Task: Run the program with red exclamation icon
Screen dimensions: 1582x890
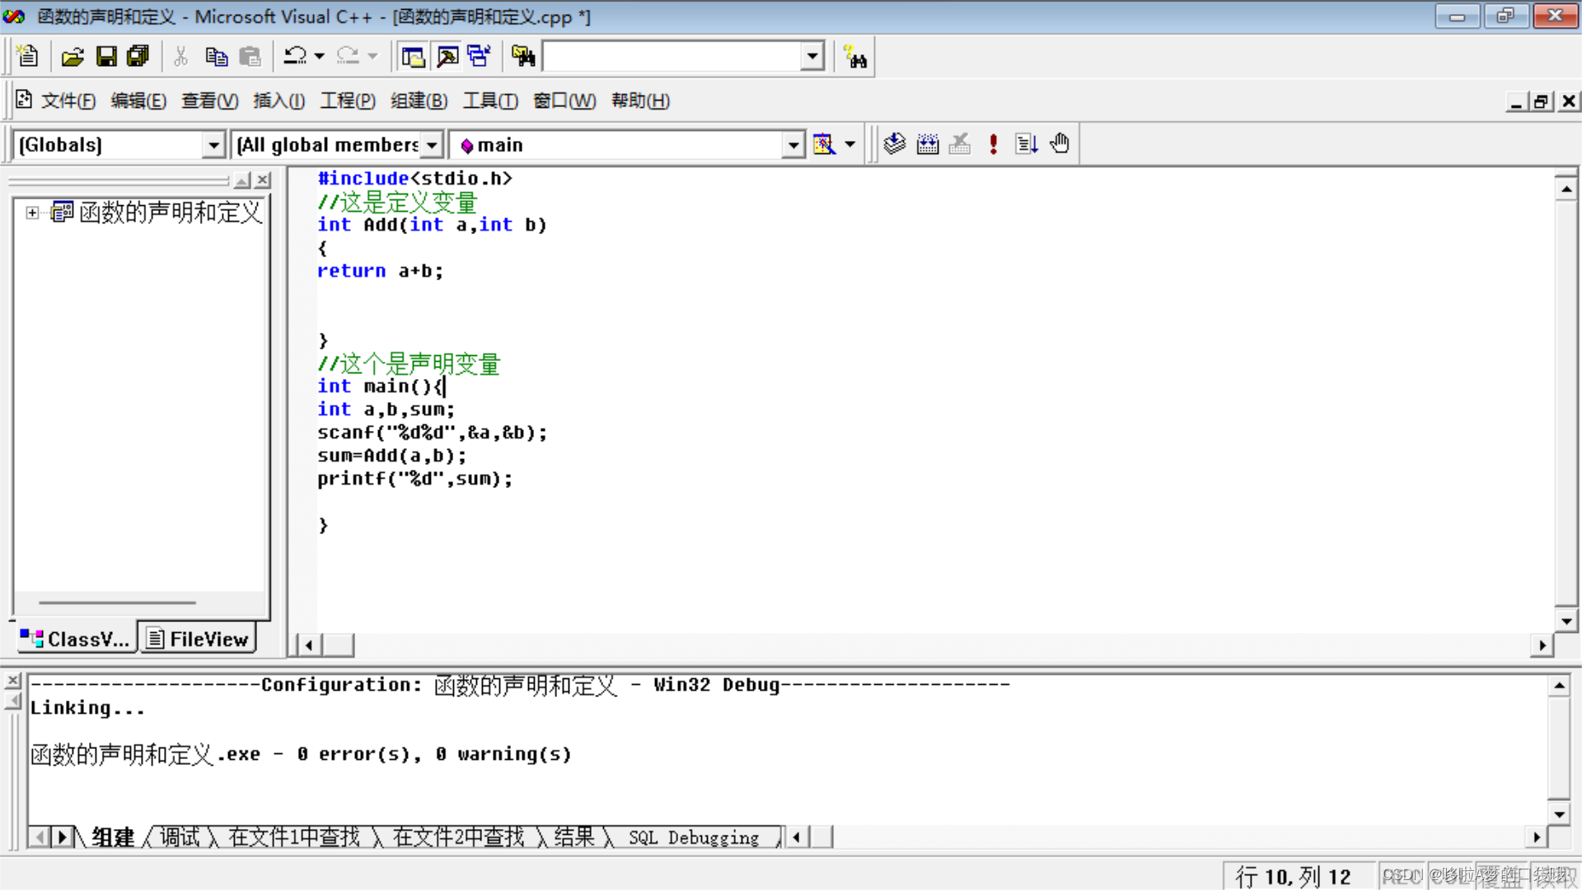Action: coord(993,144)
